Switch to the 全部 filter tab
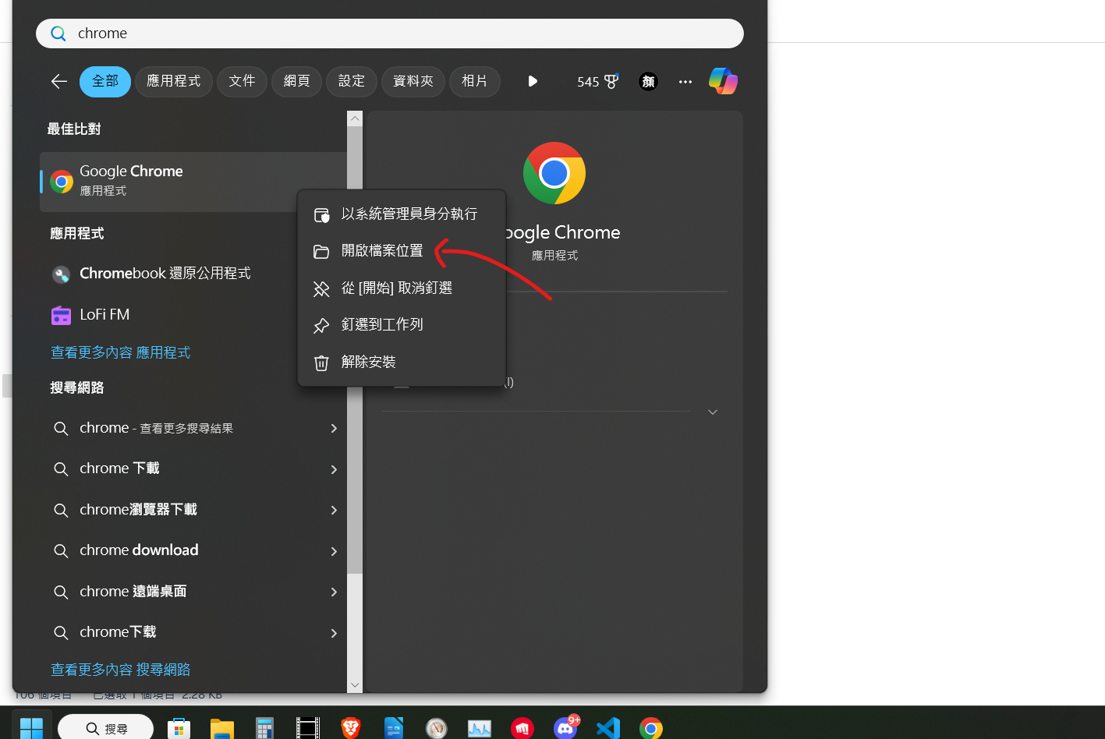The width and height of the screenshot is (1105, 739). pyautogui.click(x=105, y=81)
